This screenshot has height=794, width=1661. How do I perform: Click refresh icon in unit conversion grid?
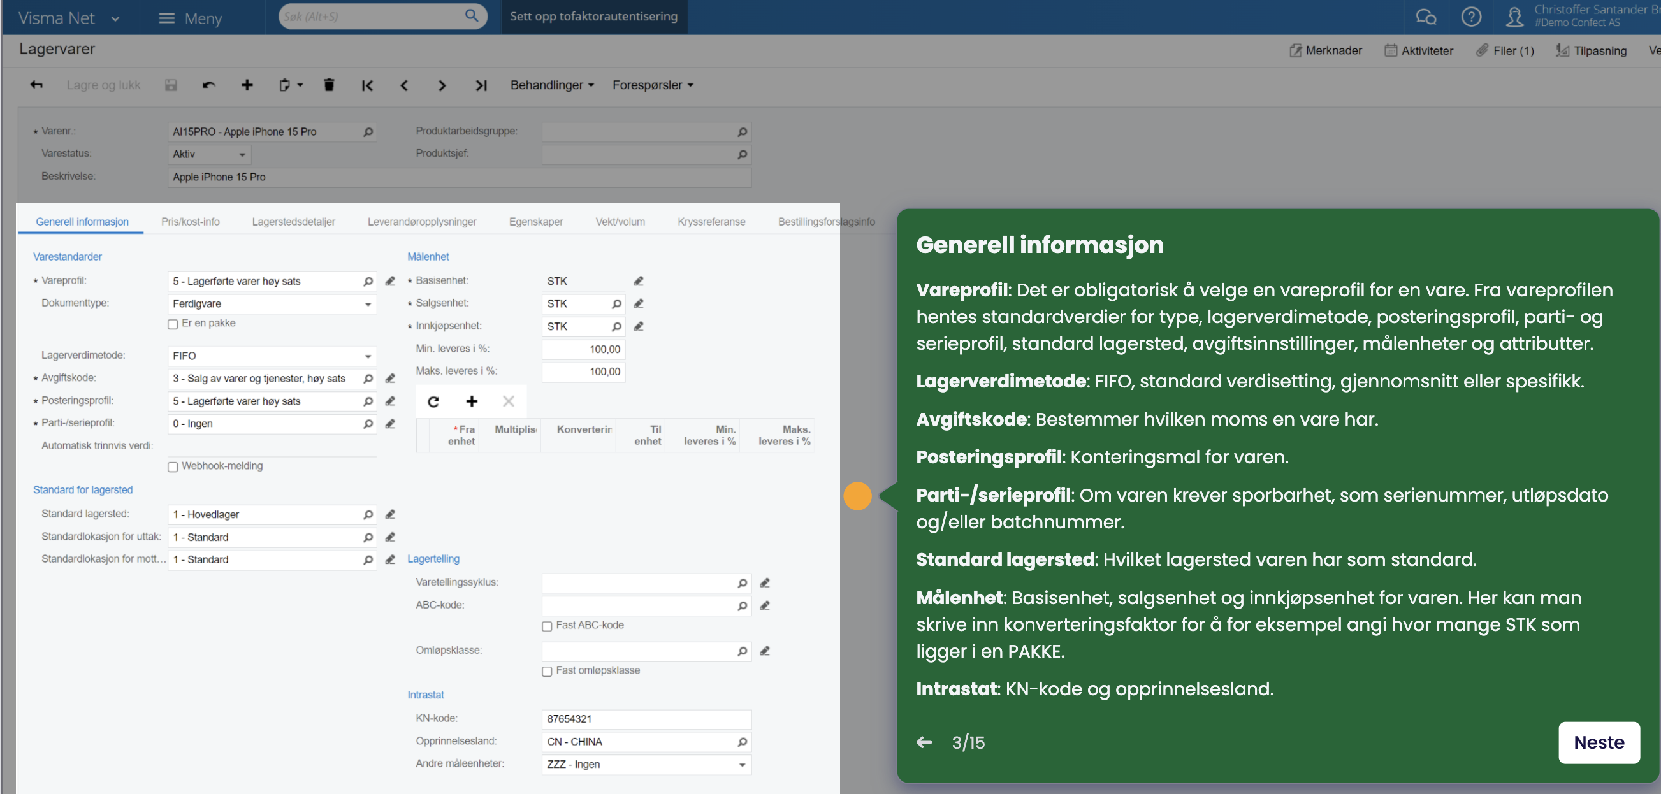click(x=433, y=401)
